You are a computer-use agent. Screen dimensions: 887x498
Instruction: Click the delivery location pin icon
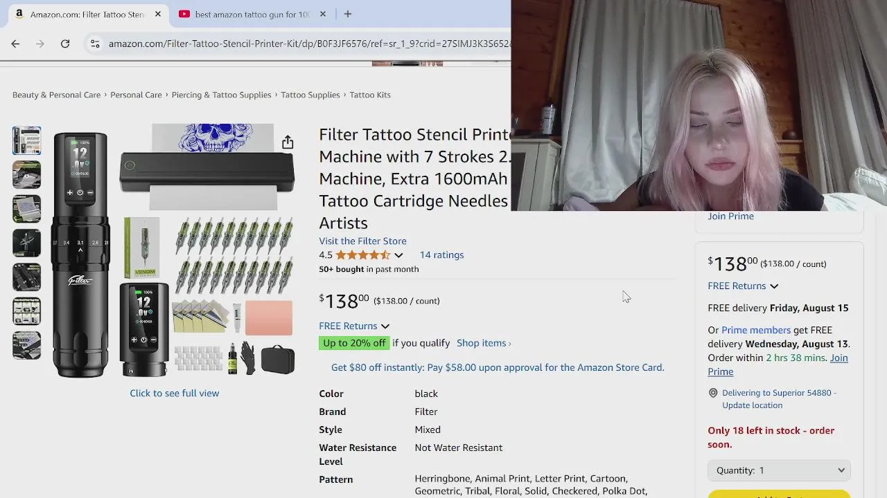pos(713,393)
